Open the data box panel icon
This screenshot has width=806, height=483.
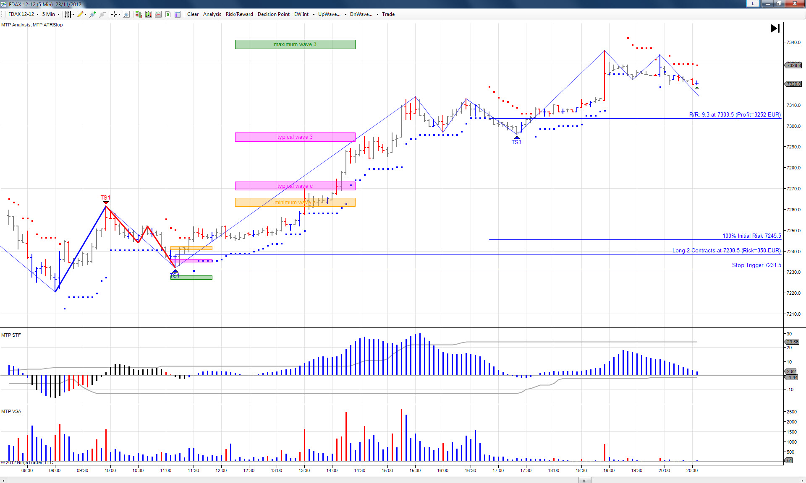coord(178,14)
